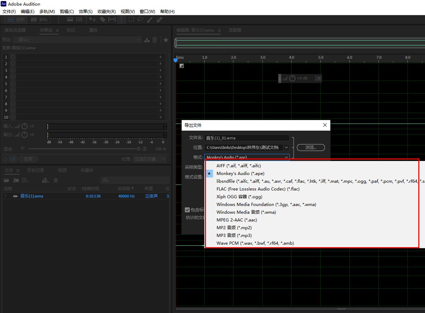Toggle power for effect slot 2

click(x=13, y=63)
